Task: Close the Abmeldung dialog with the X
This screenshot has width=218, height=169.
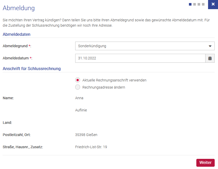Action: point(213,4)
